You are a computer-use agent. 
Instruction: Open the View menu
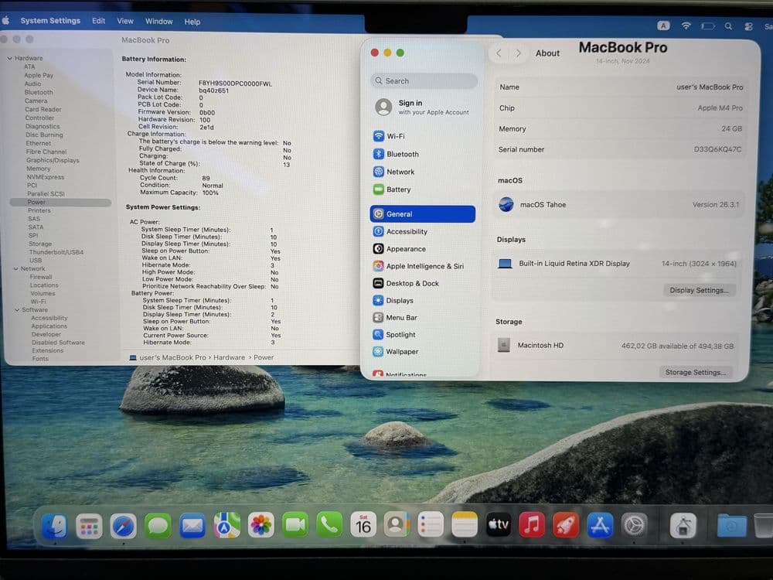click(x=125, y=21)
